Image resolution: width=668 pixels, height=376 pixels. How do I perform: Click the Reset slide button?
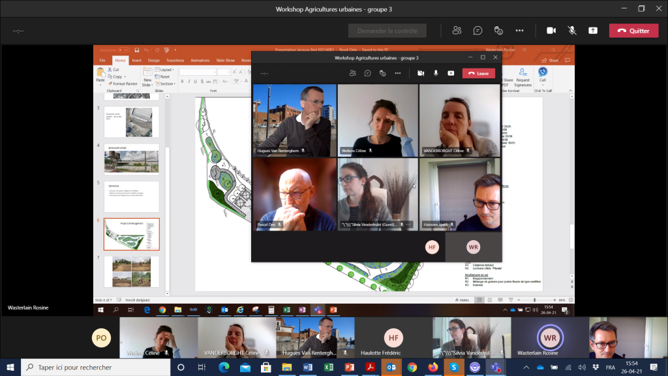(162, 77)
